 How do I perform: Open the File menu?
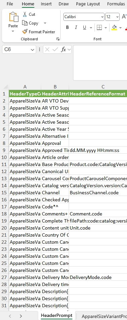pyautogui.click(x=10, y=4)
